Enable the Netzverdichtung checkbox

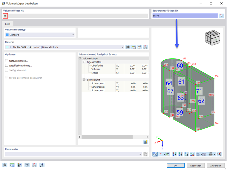tap(7, 61)
